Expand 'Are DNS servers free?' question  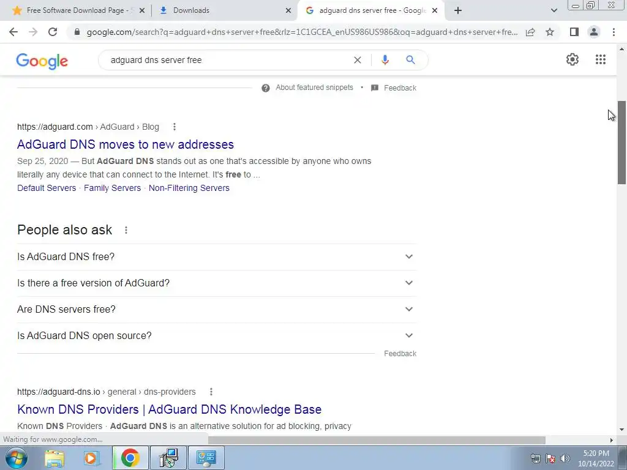(217, 310)
